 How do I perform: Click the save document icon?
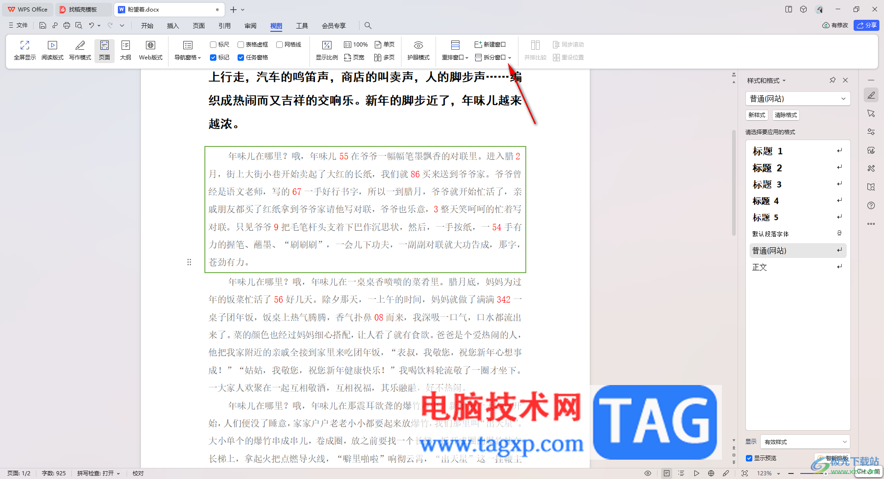coord(43,25)
